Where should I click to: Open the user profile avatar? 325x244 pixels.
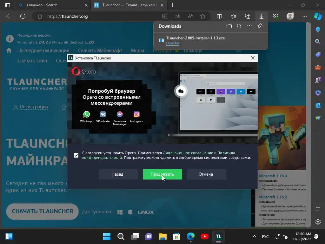coord(290,16)
